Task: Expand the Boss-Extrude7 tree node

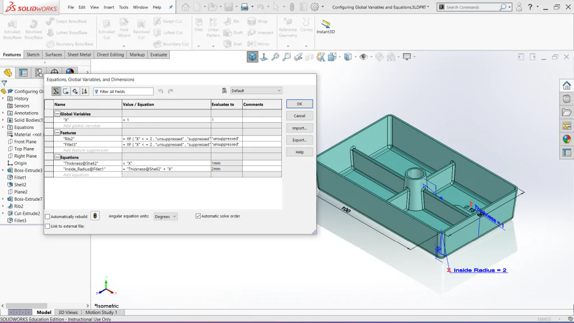Action: click(3, 199)
